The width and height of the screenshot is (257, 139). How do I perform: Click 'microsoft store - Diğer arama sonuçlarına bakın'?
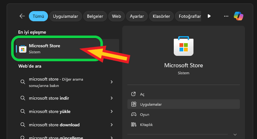point(67,82)
